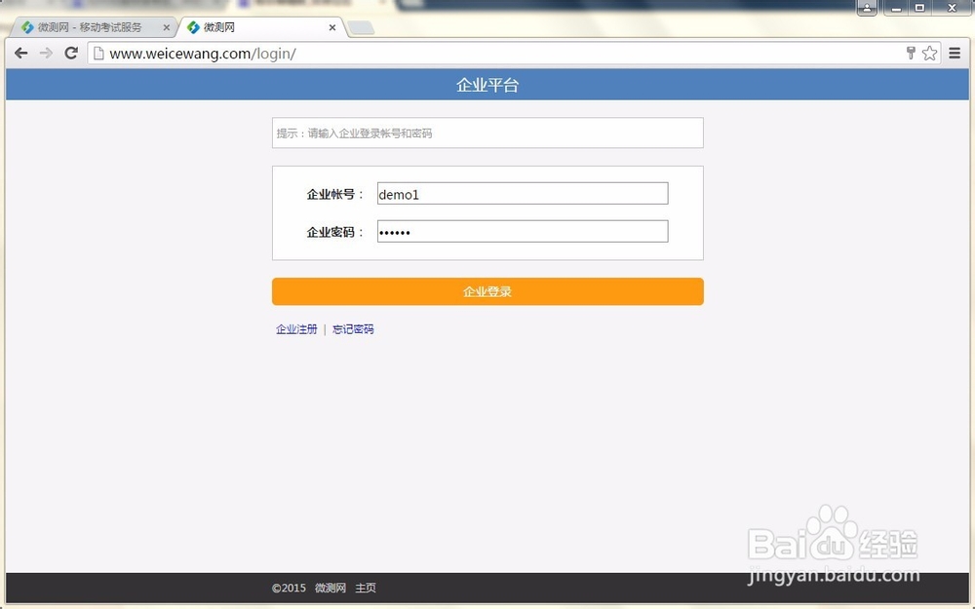Click the 微测网 favicon on the active tab

point(194,27)
